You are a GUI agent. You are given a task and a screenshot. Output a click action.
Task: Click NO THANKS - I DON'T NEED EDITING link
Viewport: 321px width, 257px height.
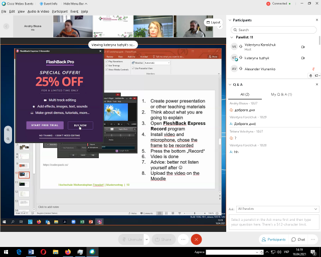60,136
